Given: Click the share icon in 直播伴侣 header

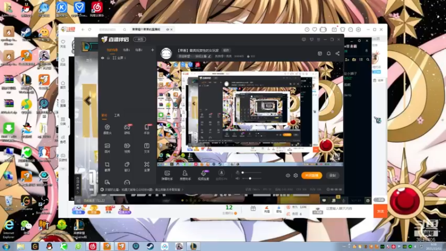Looking at the screenshot, I should 337,54.
